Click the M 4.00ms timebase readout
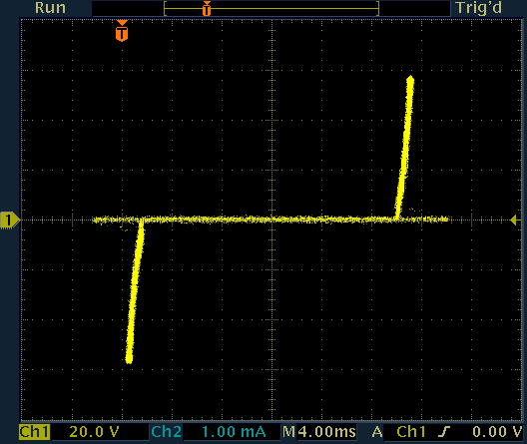This screenshot has width=527, height=444. pyautogui.click(x=319, y=432)
